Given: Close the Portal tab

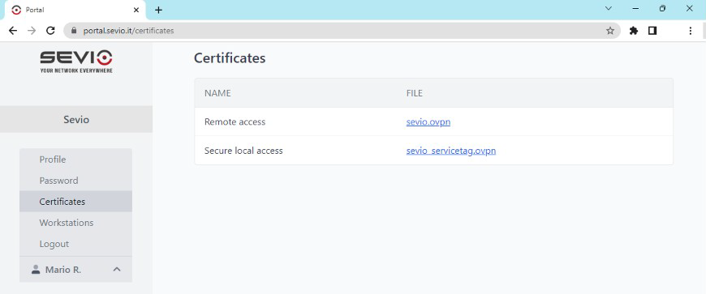Looking at the screenshot, I should (x=136, y=10).
